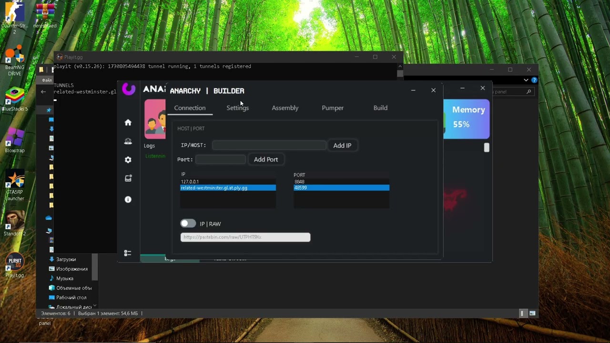Click the Explorer search box
This screenshot has width=610, height=343.
(x=512, y=91)
